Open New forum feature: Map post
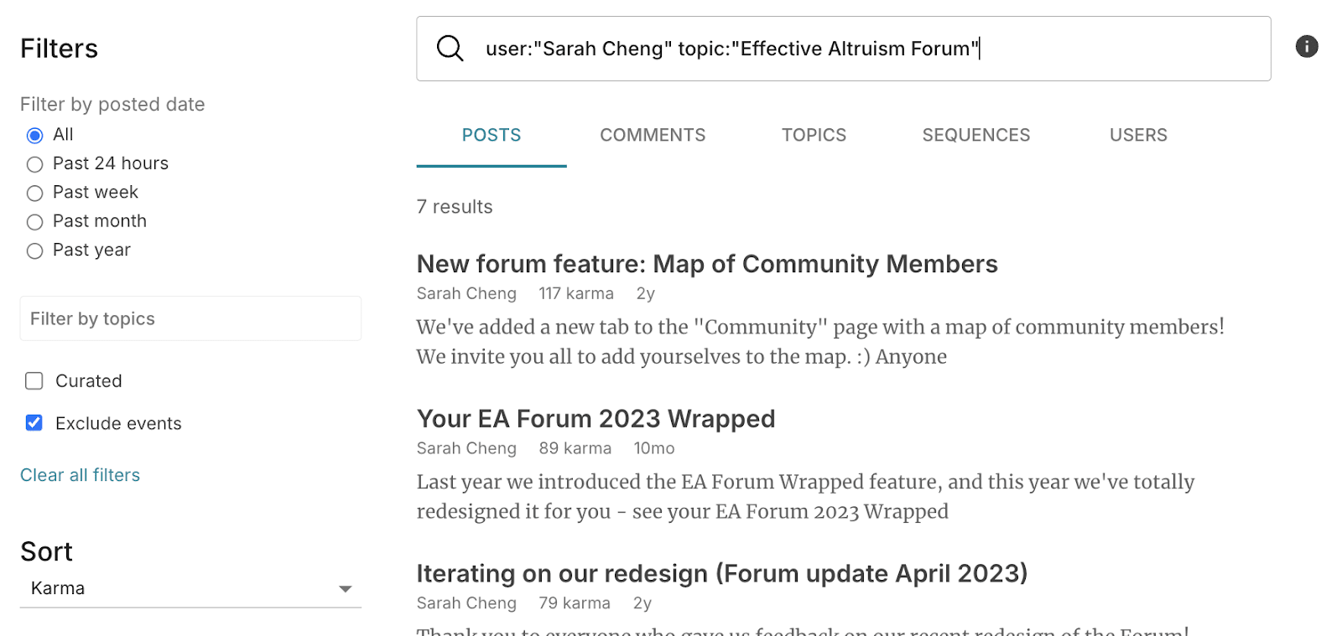 (x=706, y=264)
